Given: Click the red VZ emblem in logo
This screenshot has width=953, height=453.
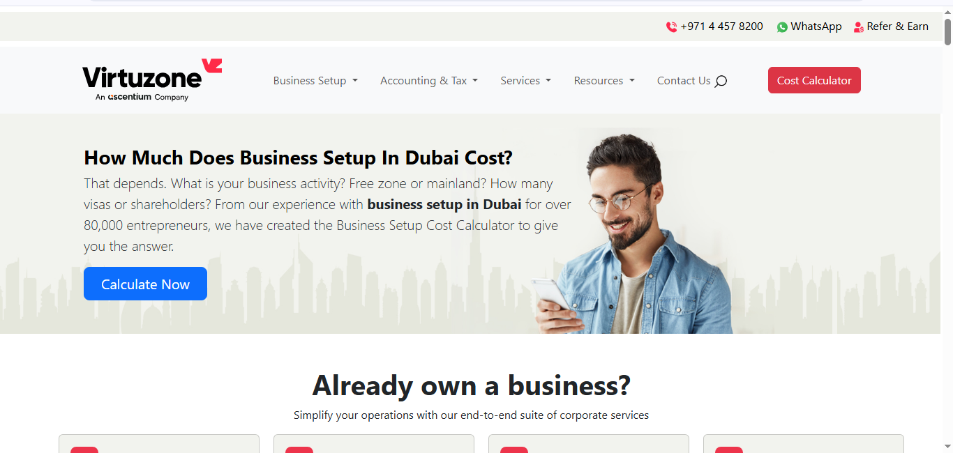Looking at the screenshot, I should point(212,66).
